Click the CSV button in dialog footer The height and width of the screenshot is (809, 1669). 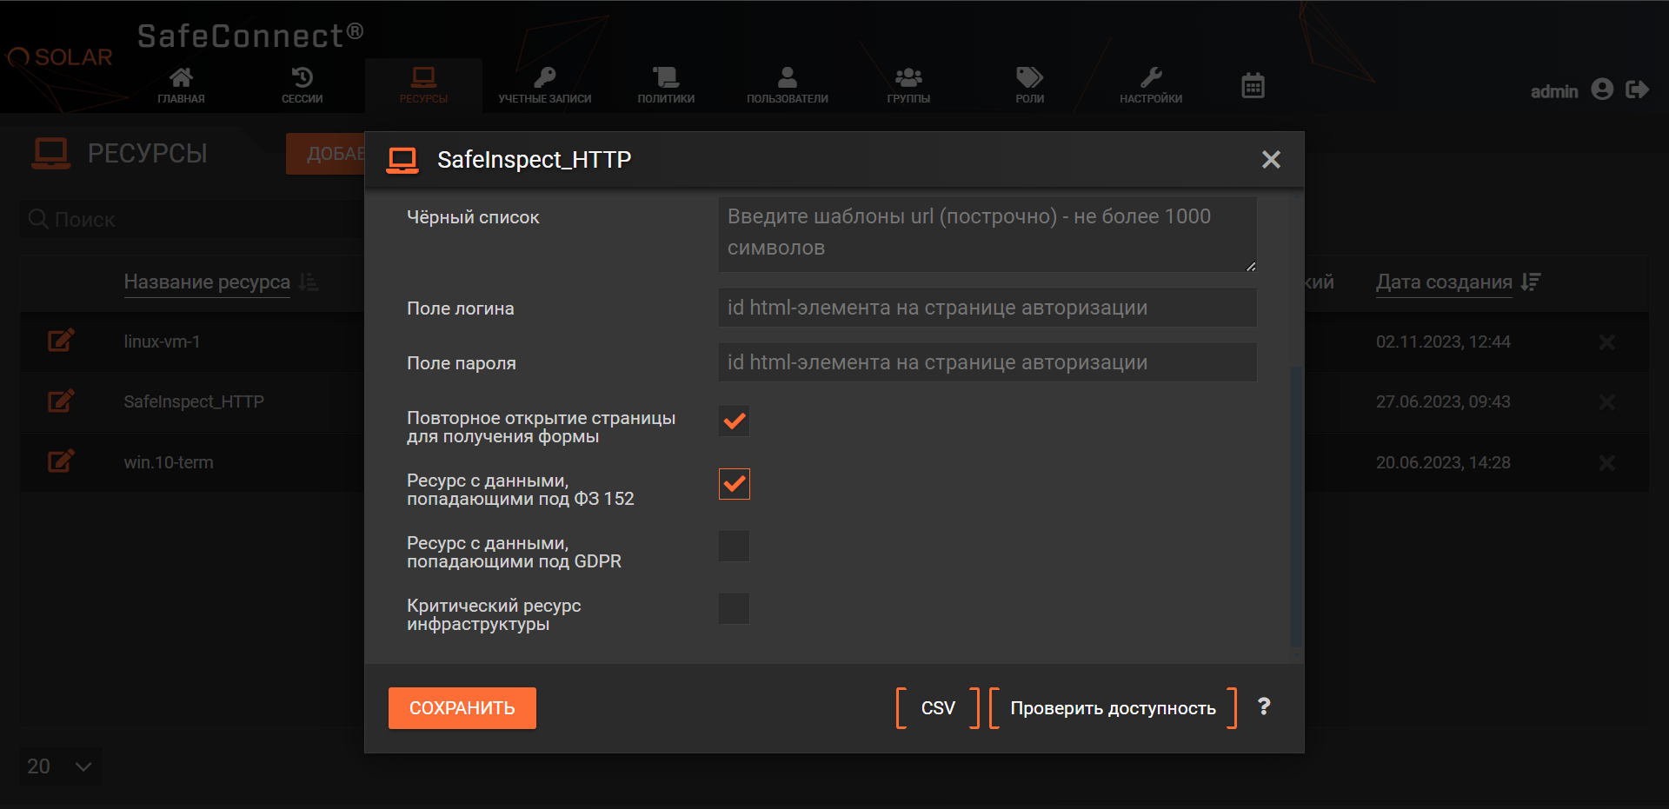point(938,708)
